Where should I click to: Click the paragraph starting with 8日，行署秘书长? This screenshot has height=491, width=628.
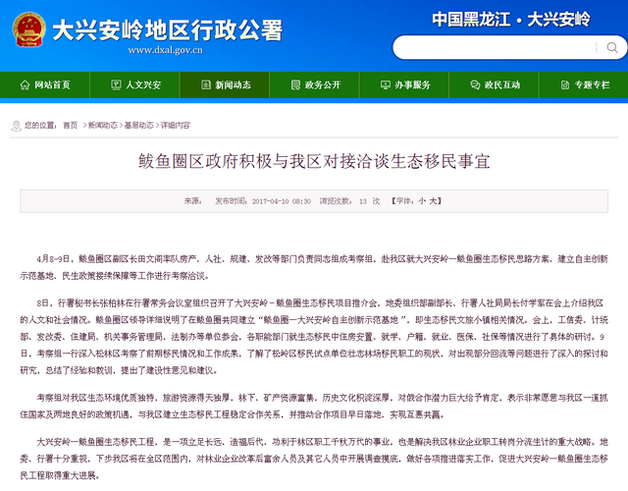pos(314,337)
